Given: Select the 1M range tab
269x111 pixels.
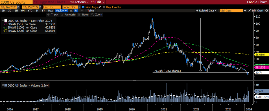Looking at the screenshot, I should (x=16, y=11).
